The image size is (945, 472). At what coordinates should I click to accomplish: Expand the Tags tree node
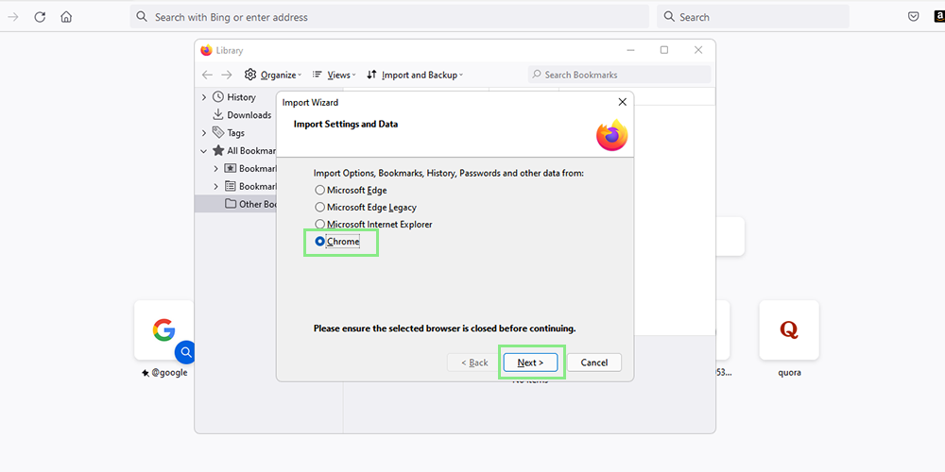click(204, 132)
